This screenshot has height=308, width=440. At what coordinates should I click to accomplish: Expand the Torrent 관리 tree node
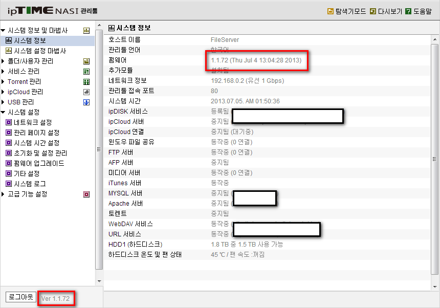[x=3, y=82]
